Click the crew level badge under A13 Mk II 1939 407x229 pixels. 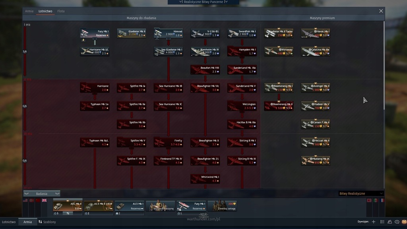tap(87, 213)
